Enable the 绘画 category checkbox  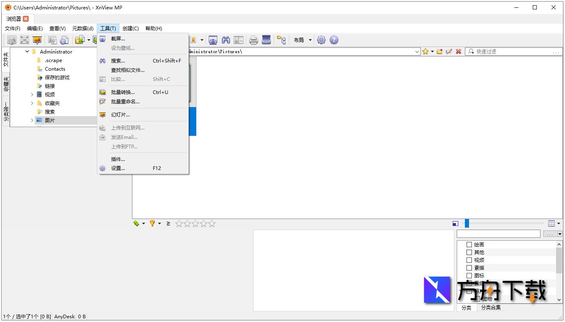pos(469,244)
